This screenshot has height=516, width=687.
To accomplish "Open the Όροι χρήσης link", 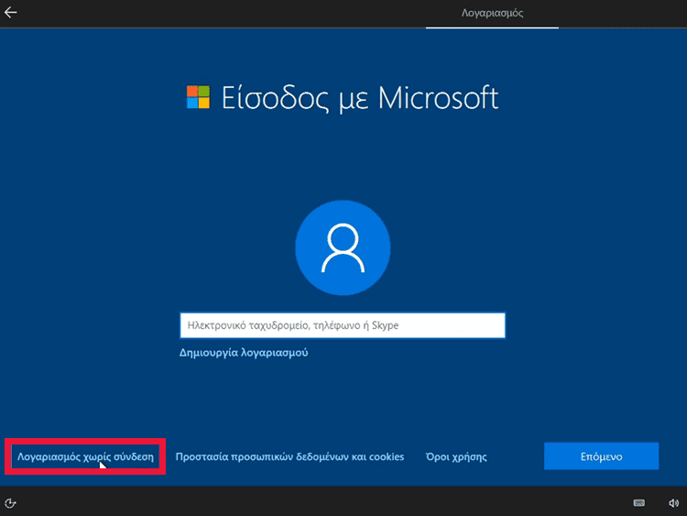I will (456, 456).
